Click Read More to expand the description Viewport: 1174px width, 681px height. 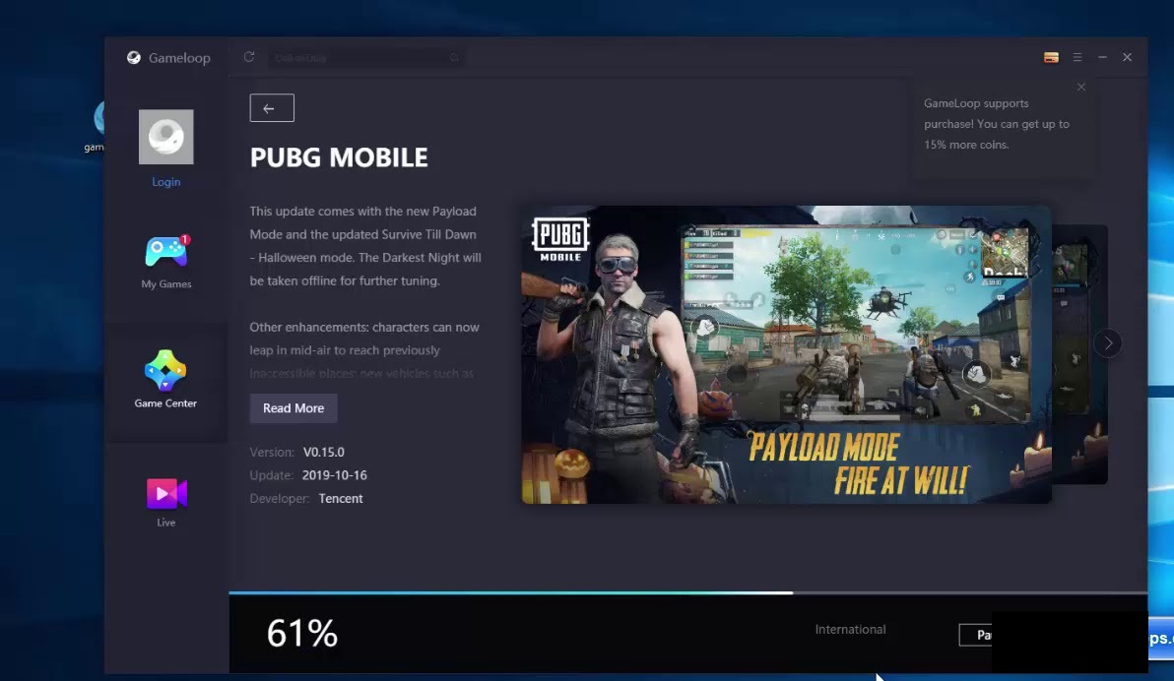tap(293, 407)
